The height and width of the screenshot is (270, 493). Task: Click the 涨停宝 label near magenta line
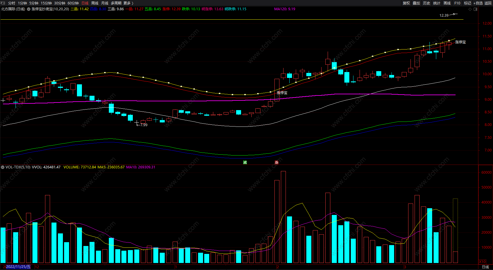[282, 93]
